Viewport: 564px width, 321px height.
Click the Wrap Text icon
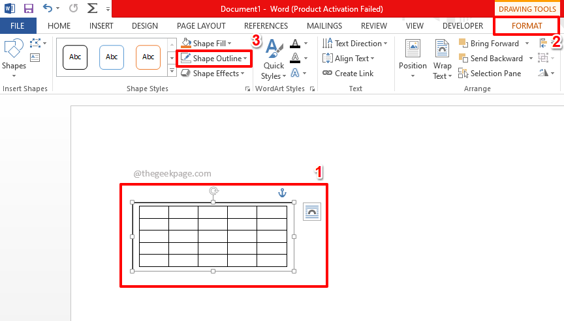coord(442,59)
